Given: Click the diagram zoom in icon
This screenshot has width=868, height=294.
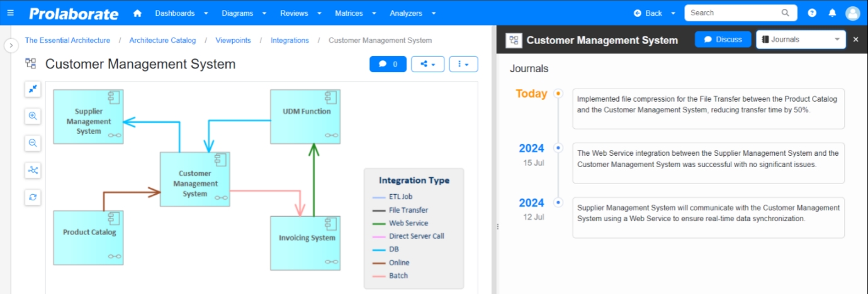Looking at the screenshot, I should click(33, 116).
